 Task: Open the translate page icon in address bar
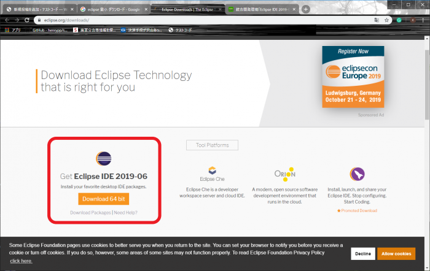(377, 20)
